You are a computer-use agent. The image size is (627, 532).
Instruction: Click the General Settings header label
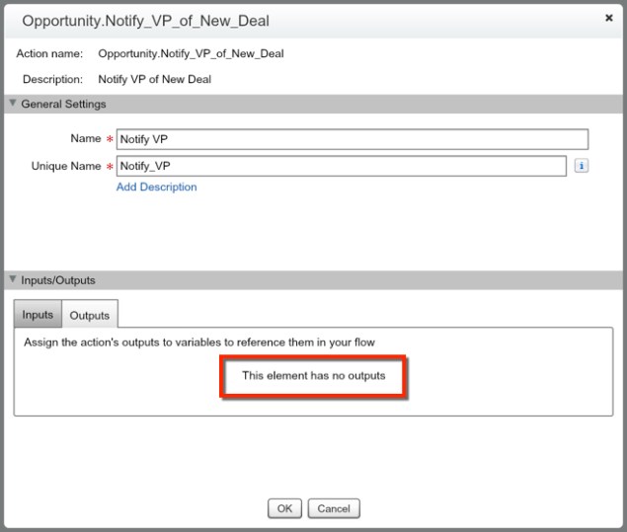tap(63, 104)
